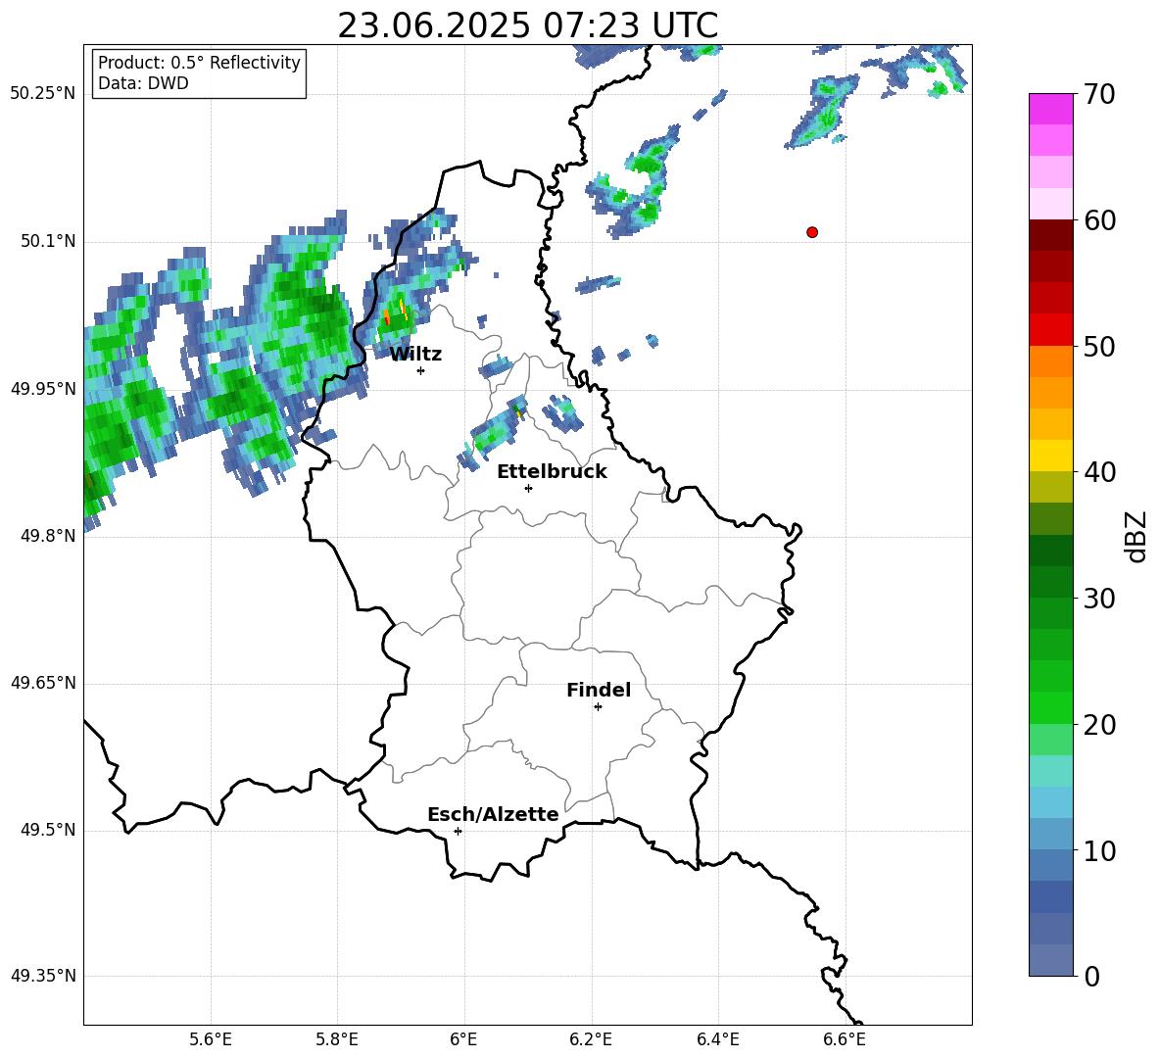Screen dimensions: 1160x1059
Task: Click the red dot marker on the map
Action: (x=812, y=232)
